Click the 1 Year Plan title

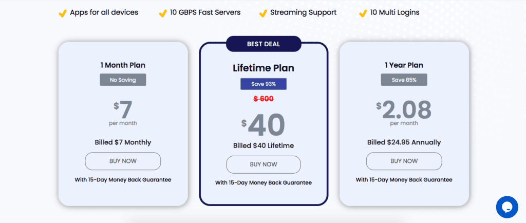pyautogui.click(x=404, y=65)
